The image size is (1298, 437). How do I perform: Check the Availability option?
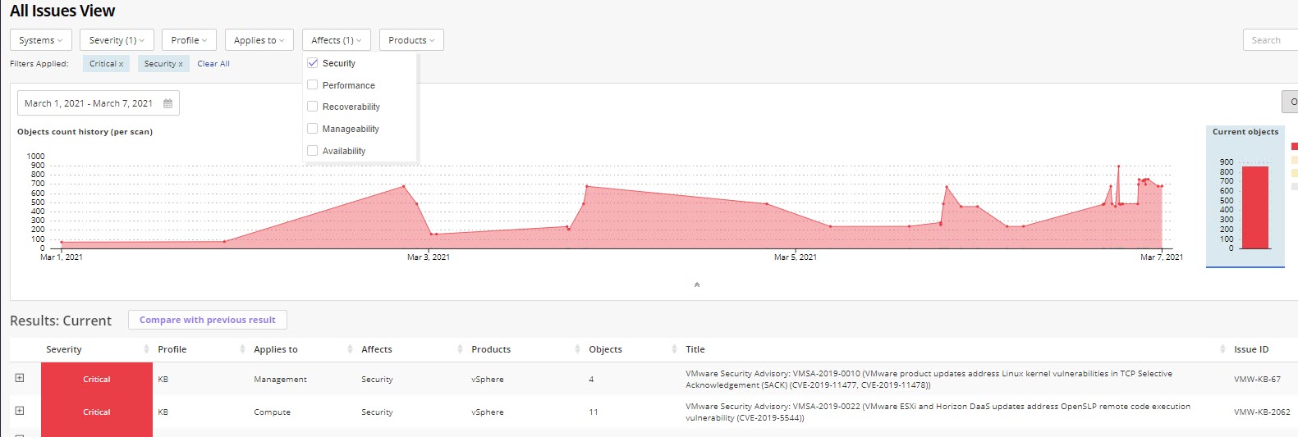click(x=313, y=151)
